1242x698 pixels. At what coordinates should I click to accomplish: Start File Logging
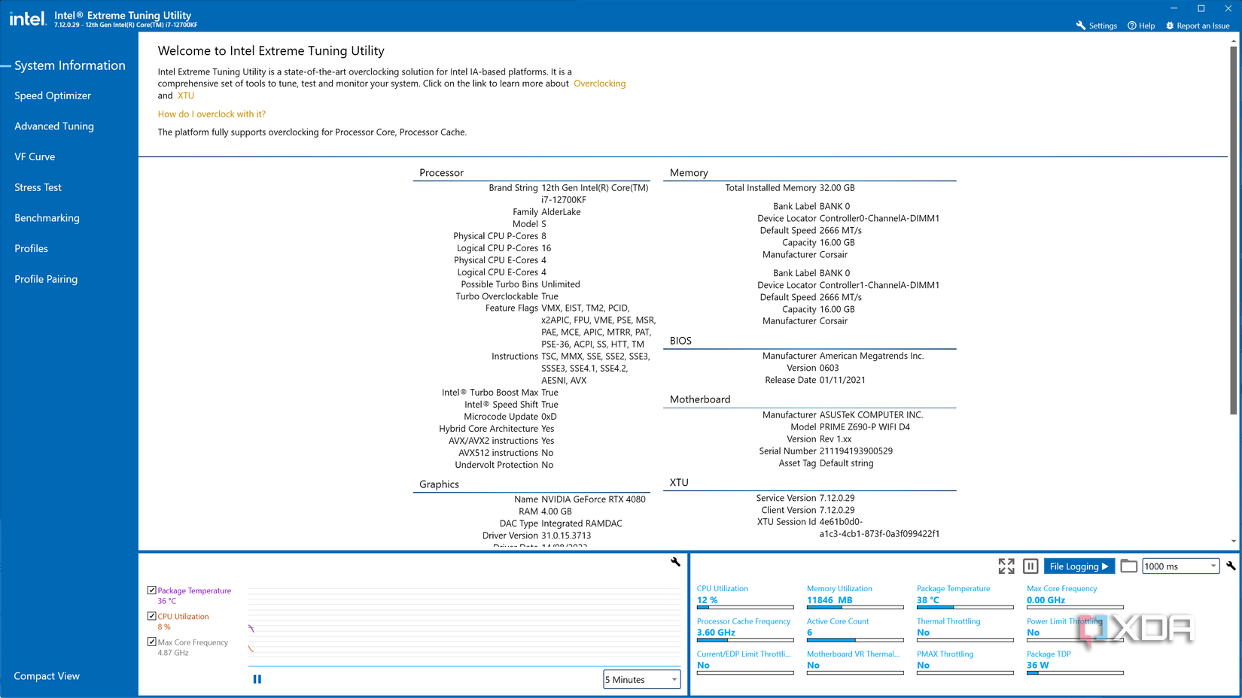tap(1079, 566)
